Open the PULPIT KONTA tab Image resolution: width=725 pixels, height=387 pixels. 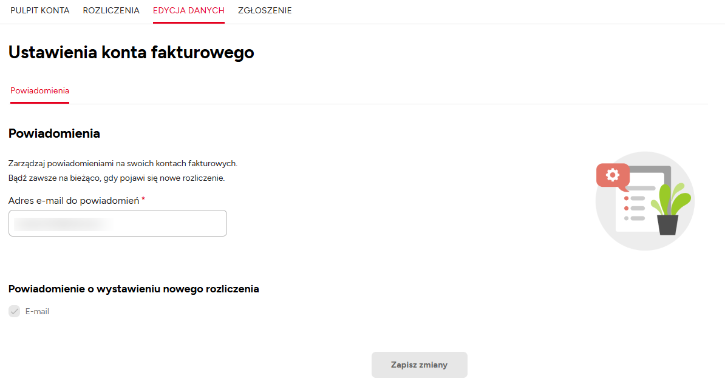[x=40, y=10]
